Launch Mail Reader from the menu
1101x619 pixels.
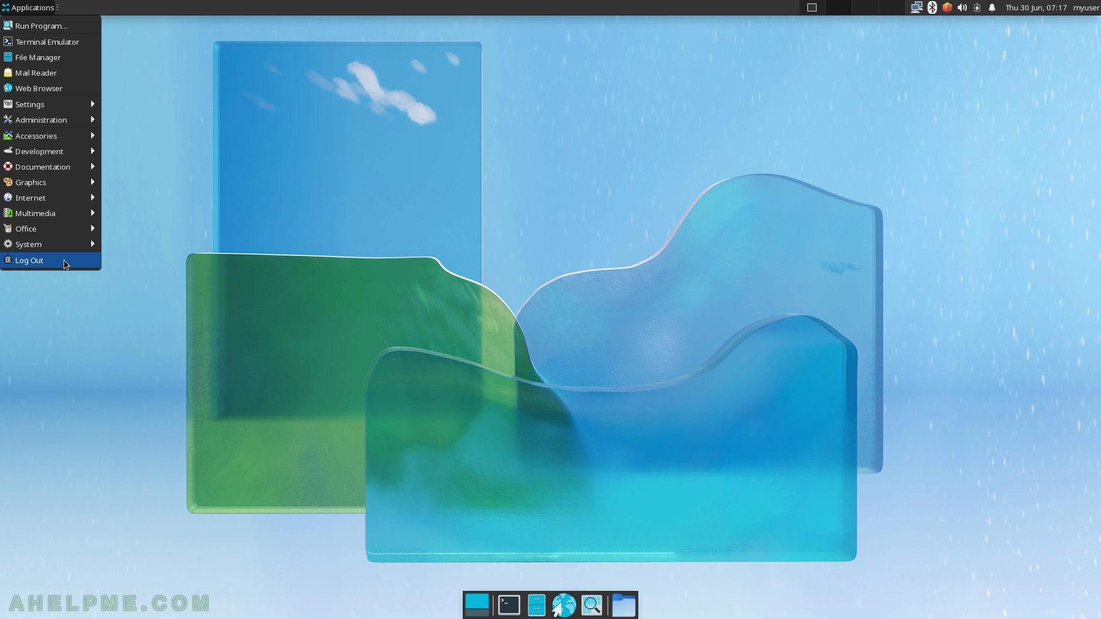coord(50,73)
